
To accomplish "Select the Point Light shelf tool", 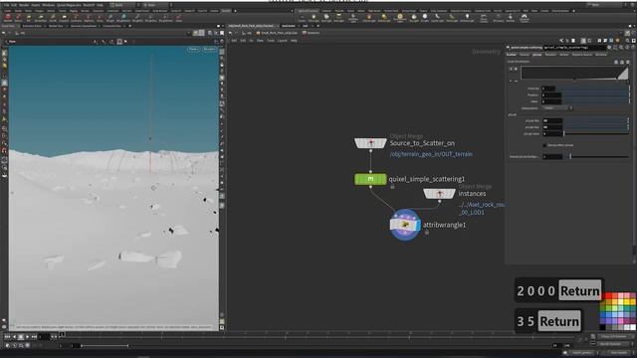I will (314, 18).
